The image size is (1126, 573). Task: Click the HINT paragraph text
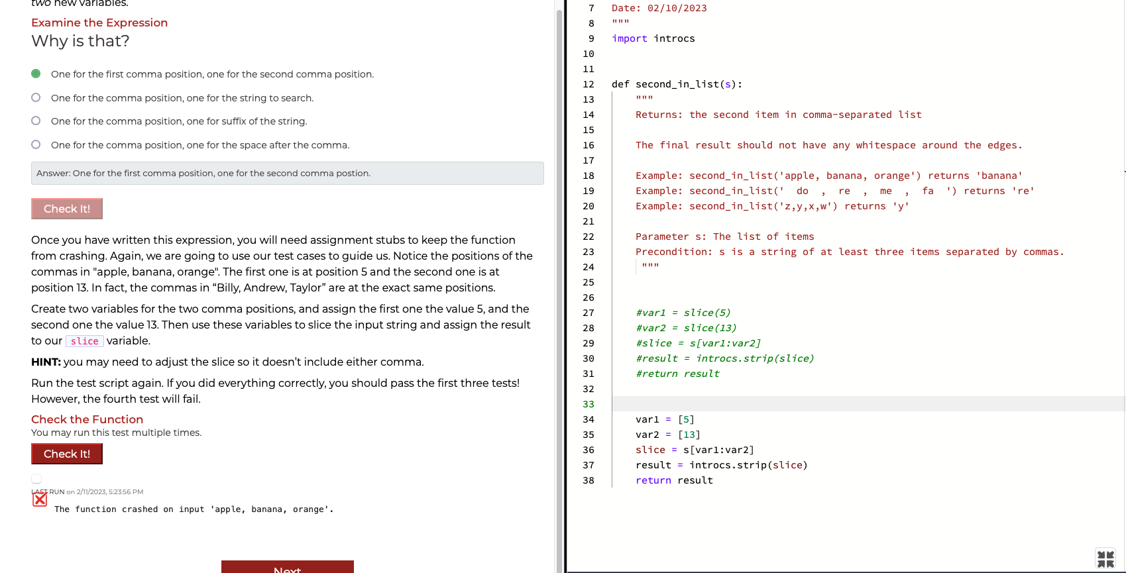coord(227,362)
